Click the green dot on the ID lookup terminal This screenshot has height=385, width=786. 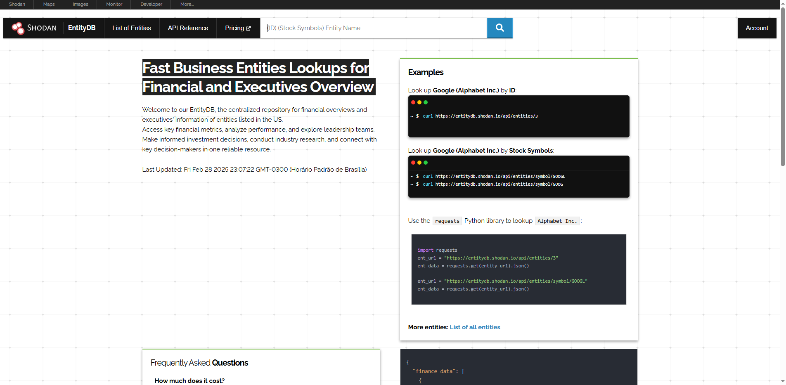click(x=425, y=102)
